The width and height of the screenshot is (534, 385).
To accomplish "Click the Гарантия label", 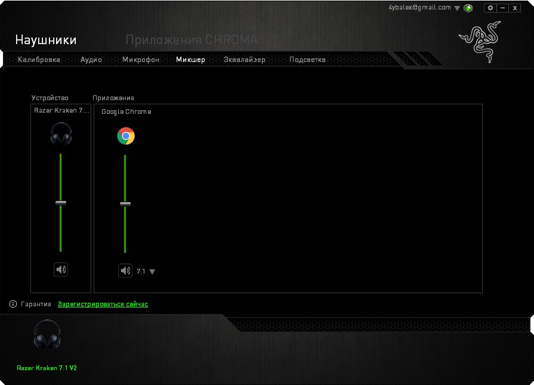I will tap(36, 304).
